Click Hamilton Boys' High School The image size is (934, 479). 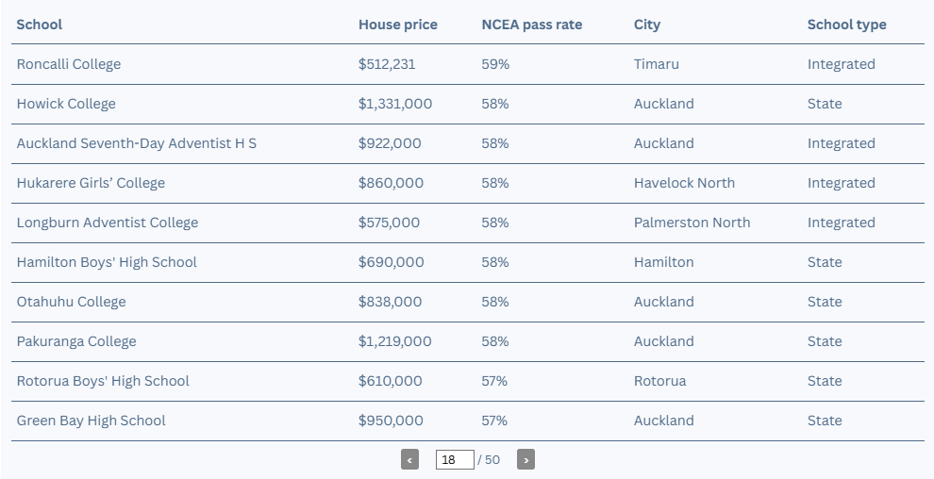pos(107,262)
